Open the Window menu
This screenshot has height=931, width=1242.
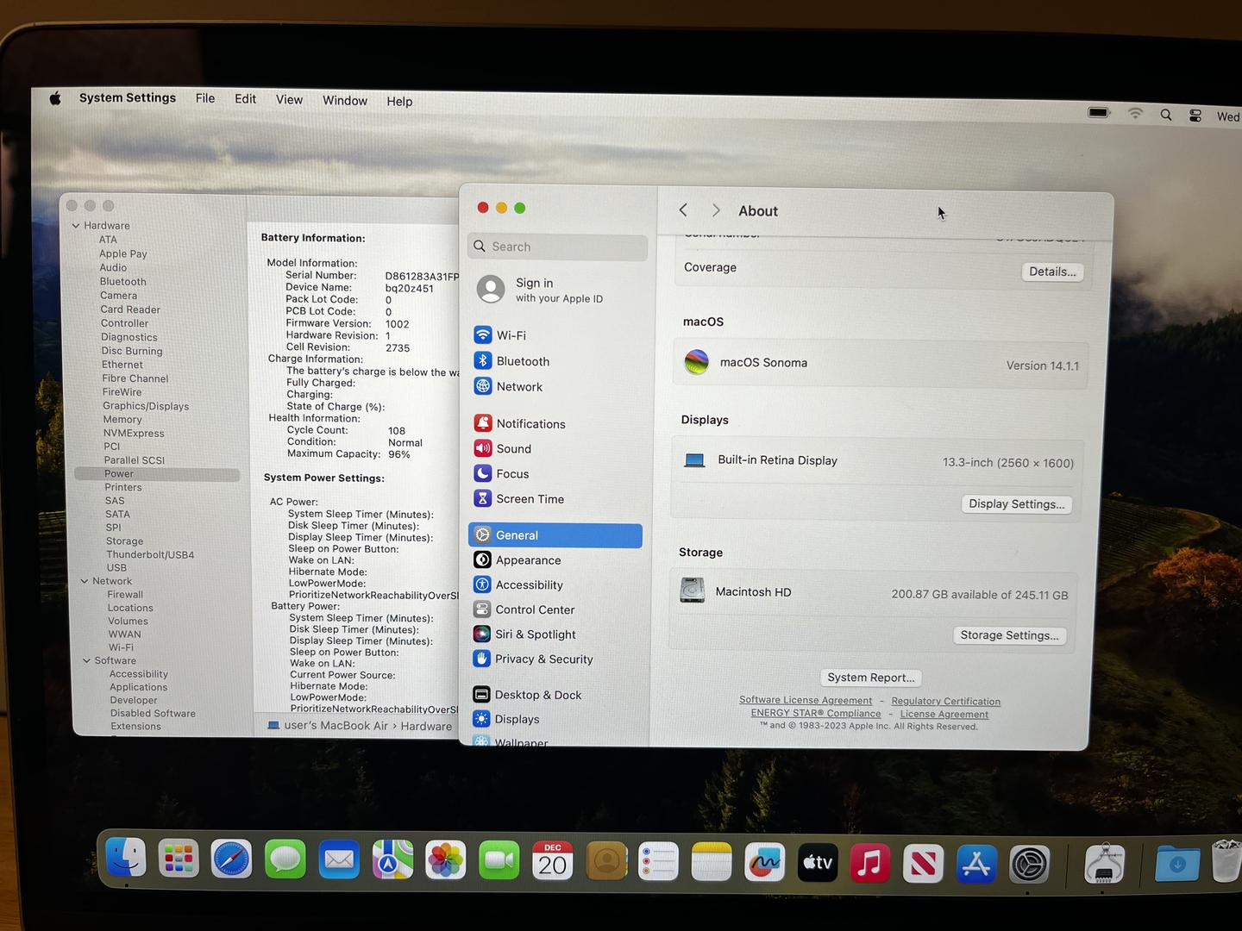pyautogui.click(x=345, y=101)
